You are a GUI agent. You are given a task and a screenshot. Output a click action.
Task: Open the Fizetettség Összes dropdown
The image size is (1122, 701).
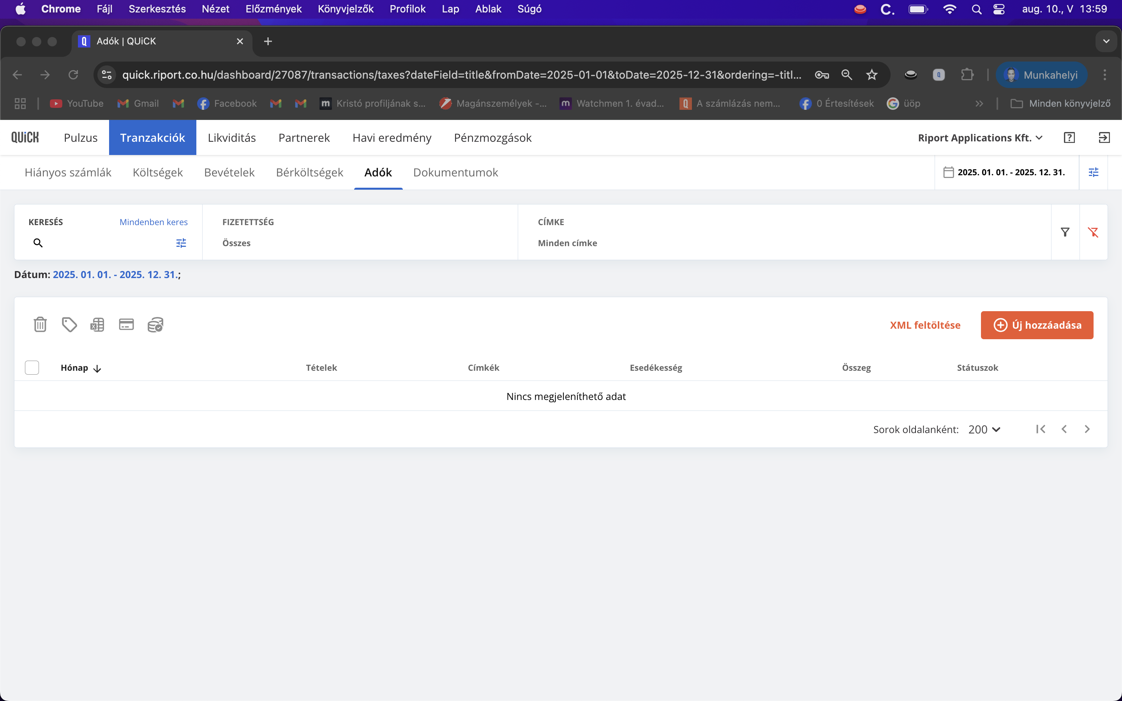[x=236, y=243]
